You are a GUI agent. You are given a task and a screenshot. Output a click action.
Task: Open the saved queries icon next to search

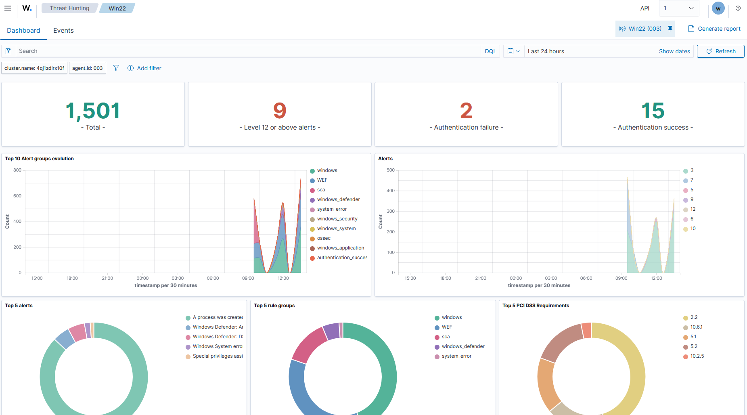(x=8, y=51)
